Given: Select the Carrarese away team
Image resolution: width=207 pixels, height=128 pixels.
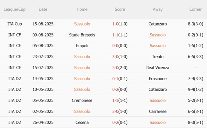Looking at the screenshot, I should pos(158,111).
